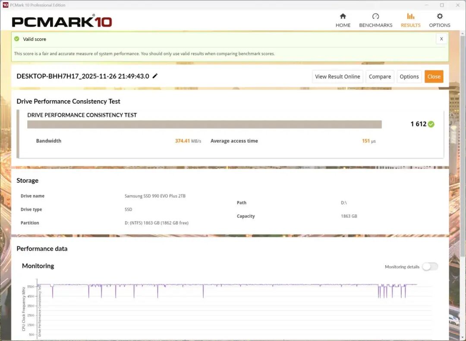
Task: Dismiss the Valid score banner with X
Action: click(441, 39)
